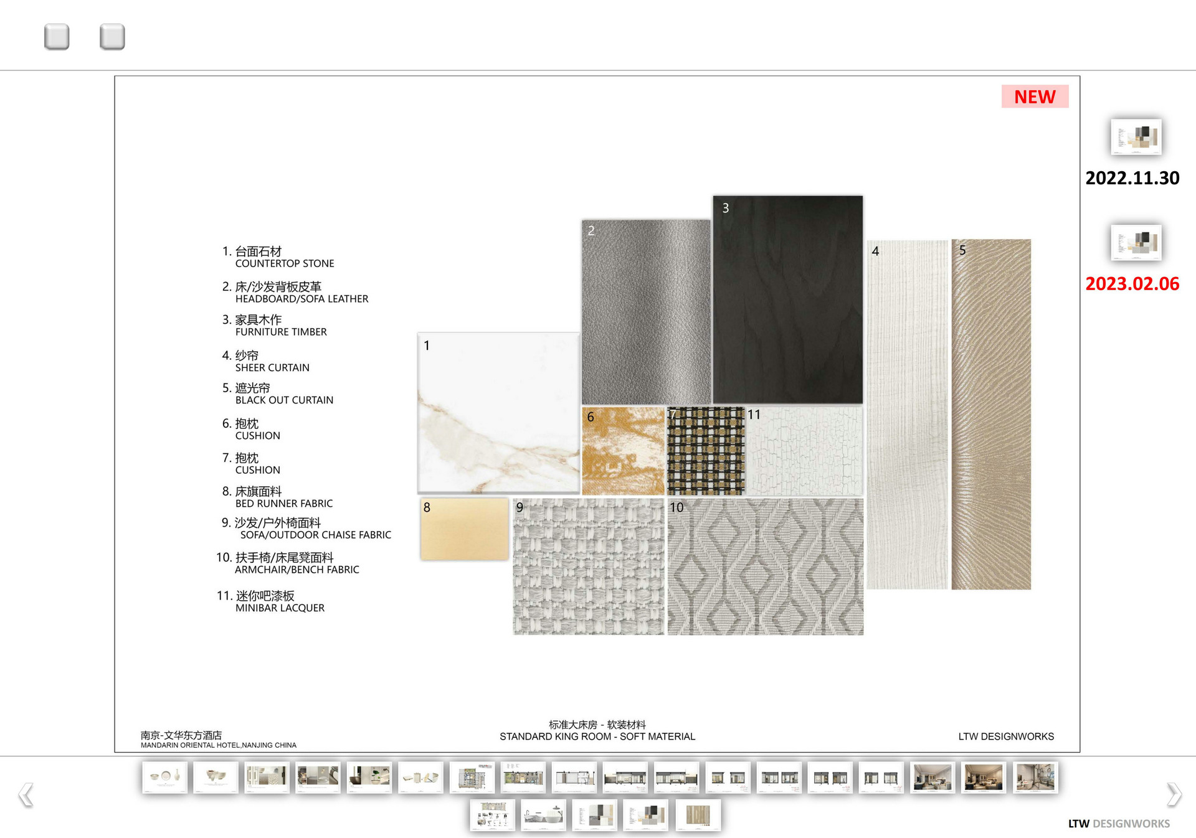1196x838 pixels.
Task: Click the red NEW badge
Action: [1035, 97]
